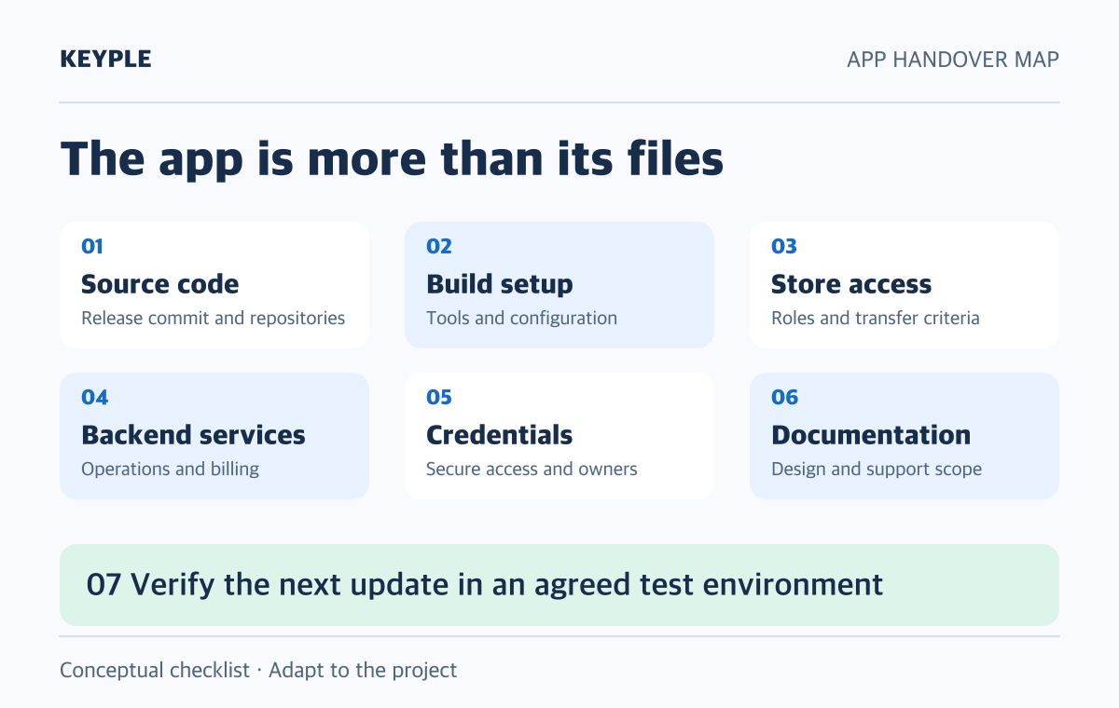Click the number 02 label
This screenshot has height=708, width=1119.
click(439, 246)
